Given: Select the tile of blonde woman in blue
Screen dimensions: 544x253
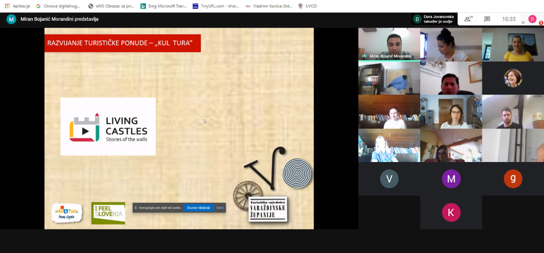Looking at the screenshot, I should tap(389, 145).
